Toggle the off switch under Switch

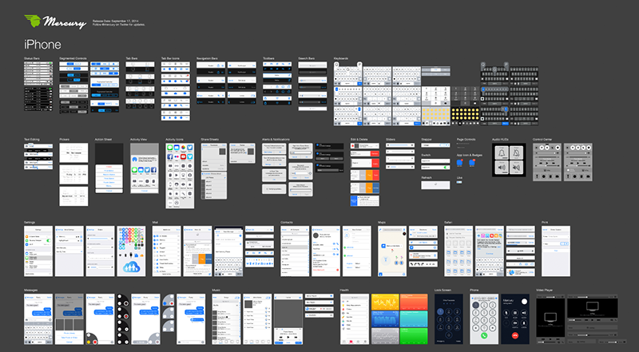coord(446,161)
